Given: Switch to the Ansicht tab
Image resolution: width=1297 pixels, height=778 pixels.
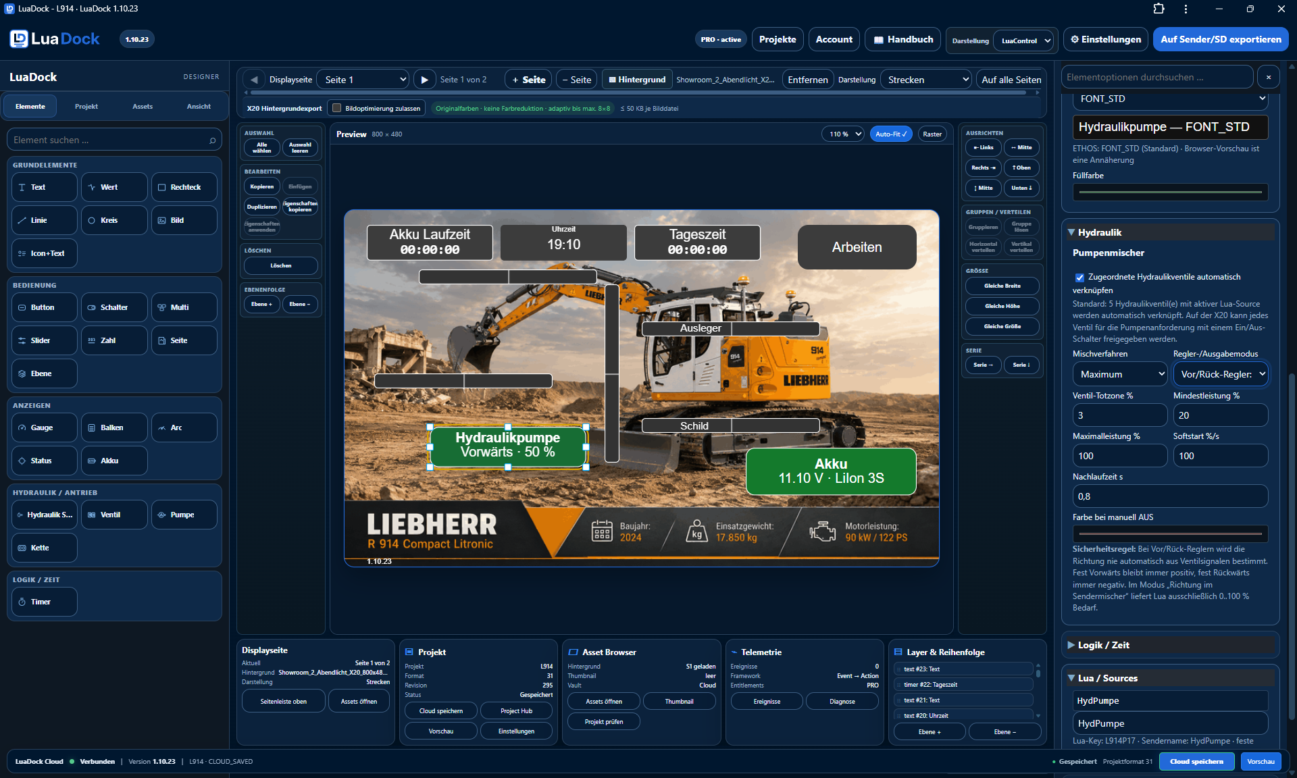Looking at the screenshot, I should pyautogui.click(x=199, y=107).
